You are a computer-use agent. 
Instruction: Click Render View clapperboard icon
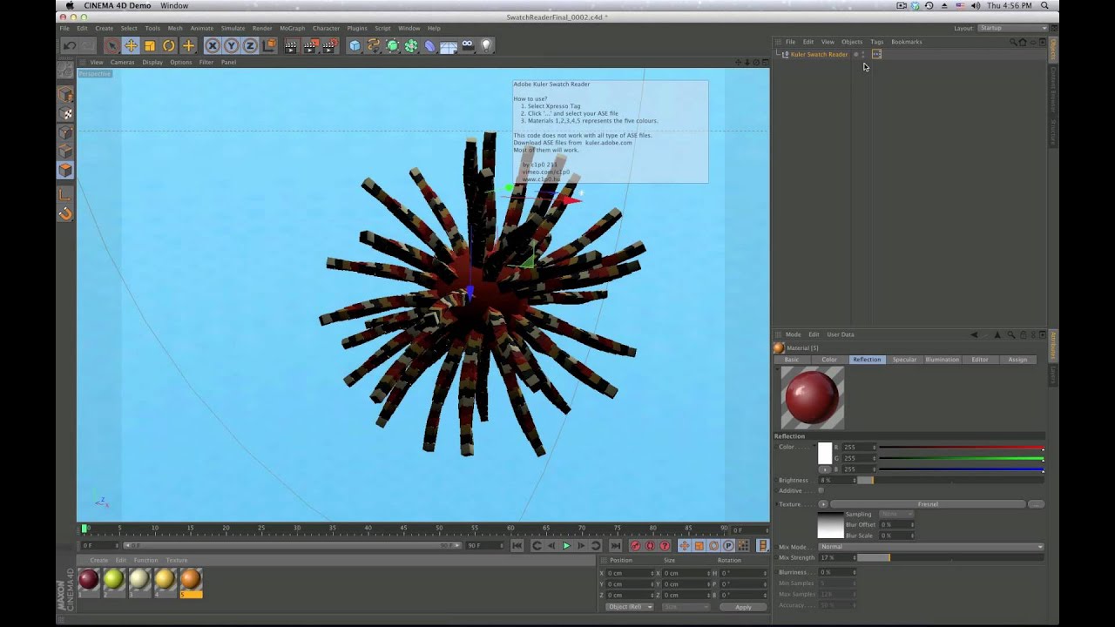291,45
